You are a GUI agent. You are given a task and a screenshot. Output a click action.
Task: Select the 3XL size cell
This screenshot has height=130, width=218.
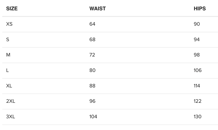point(10,117)
